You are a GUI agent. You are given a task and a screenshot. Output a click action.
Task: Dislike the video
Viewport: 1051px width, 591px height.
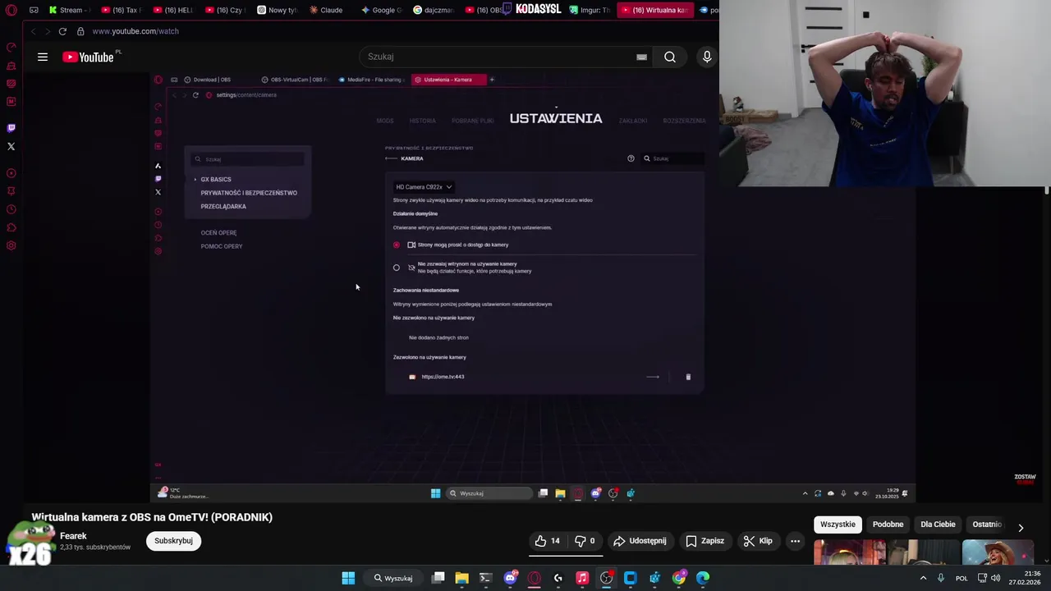585,541
